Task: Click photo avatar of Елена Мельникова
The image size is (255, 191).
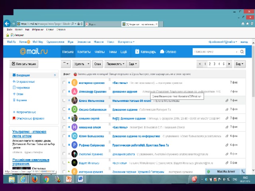Action: point(75,100)
